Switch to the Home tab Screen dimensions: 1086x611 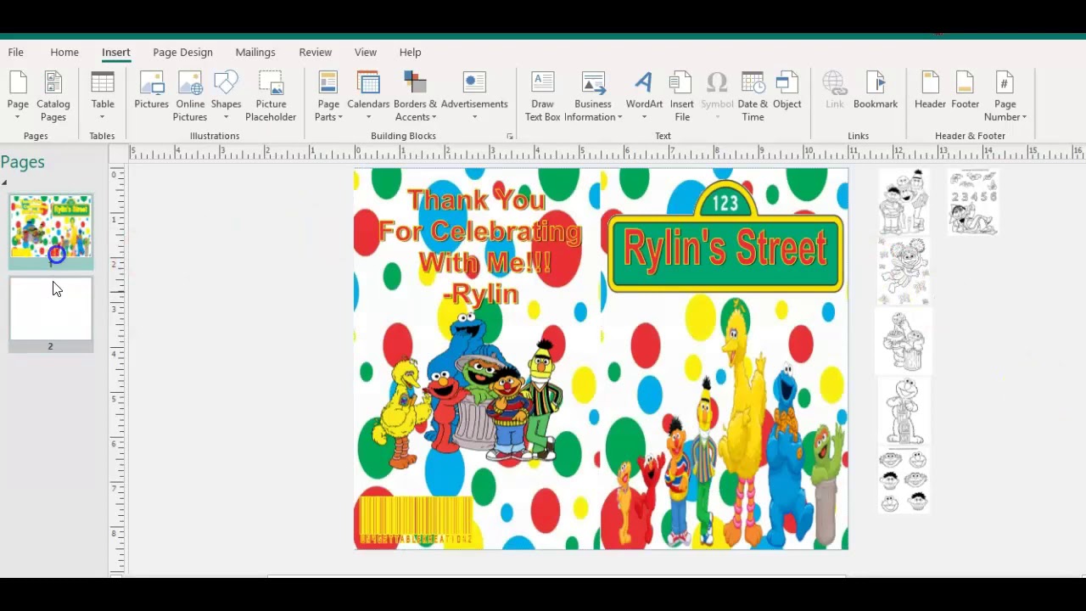[64, 52]
